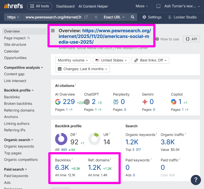Open URL in new tab icon

pos(86,17)
